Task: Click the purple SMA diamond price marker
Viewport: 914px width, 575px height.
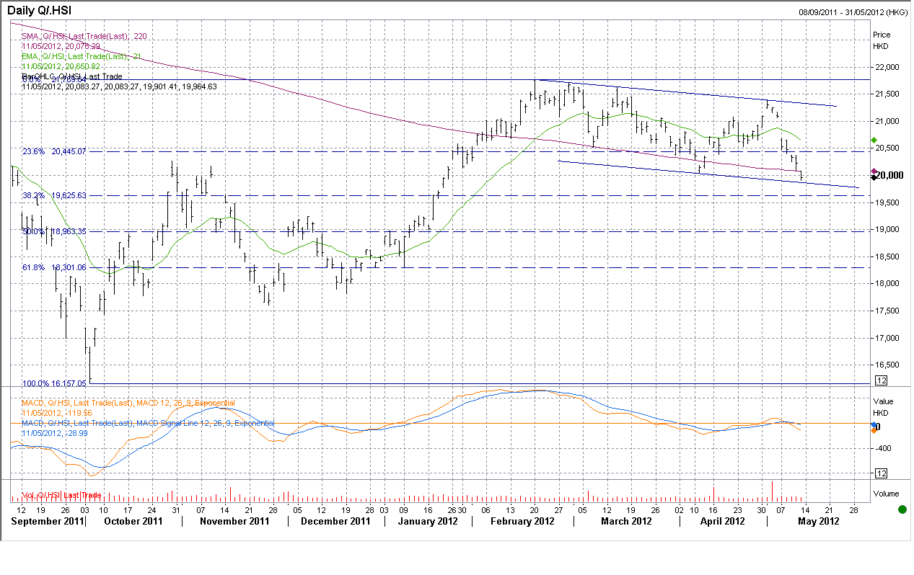Action: (874, 171)
